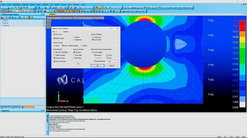Select the Back view button

click(161, 8)
